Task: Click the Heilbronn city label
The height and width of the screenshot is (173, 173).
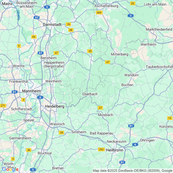Action: coord(115,150)
